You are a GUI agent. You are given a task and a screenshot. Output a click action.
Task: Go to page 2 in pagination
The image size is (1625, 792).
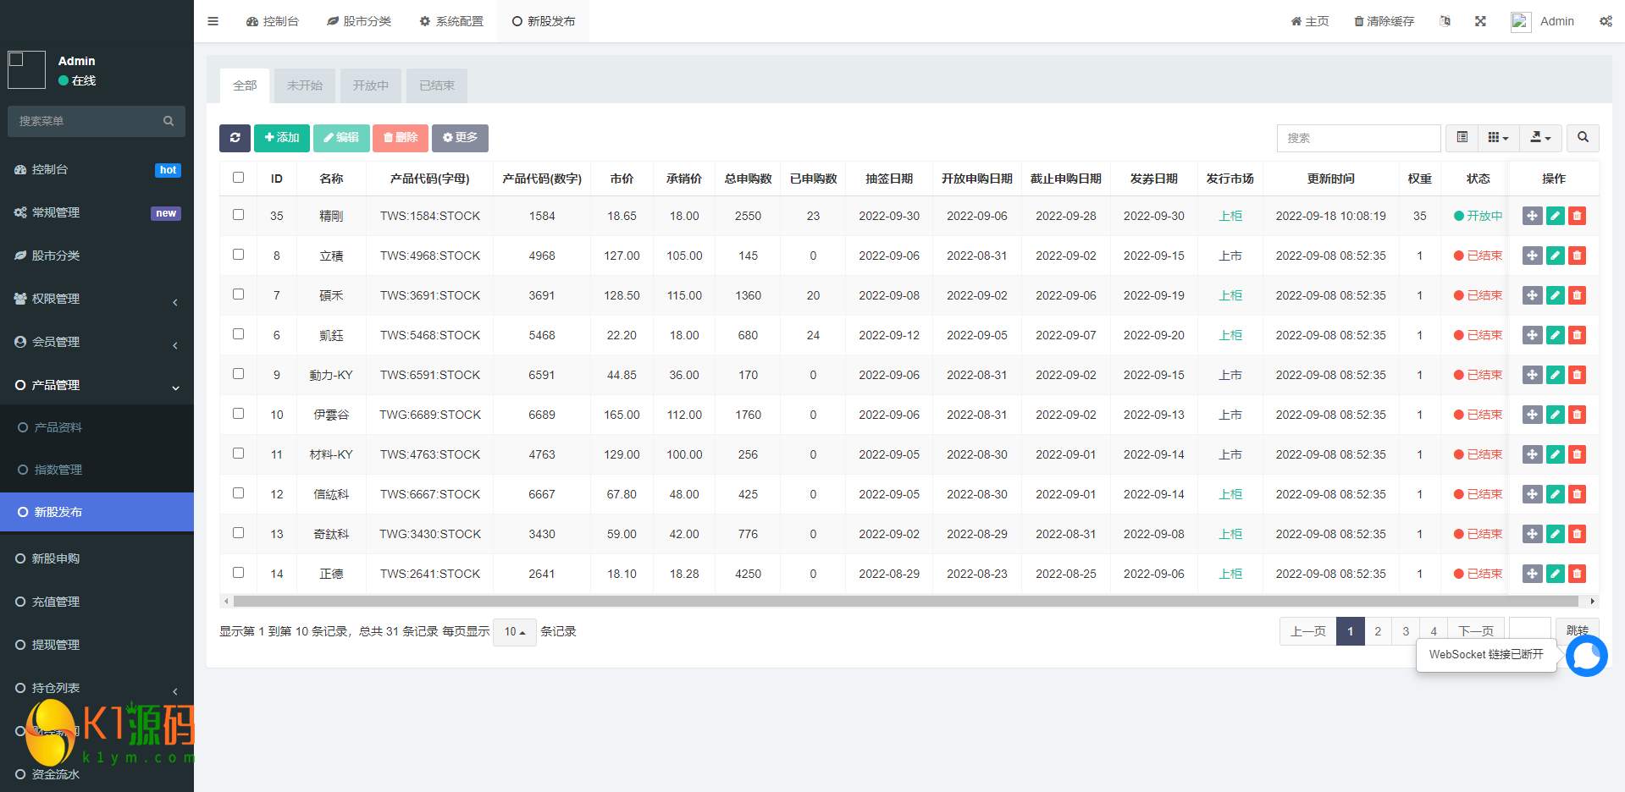1378,631
